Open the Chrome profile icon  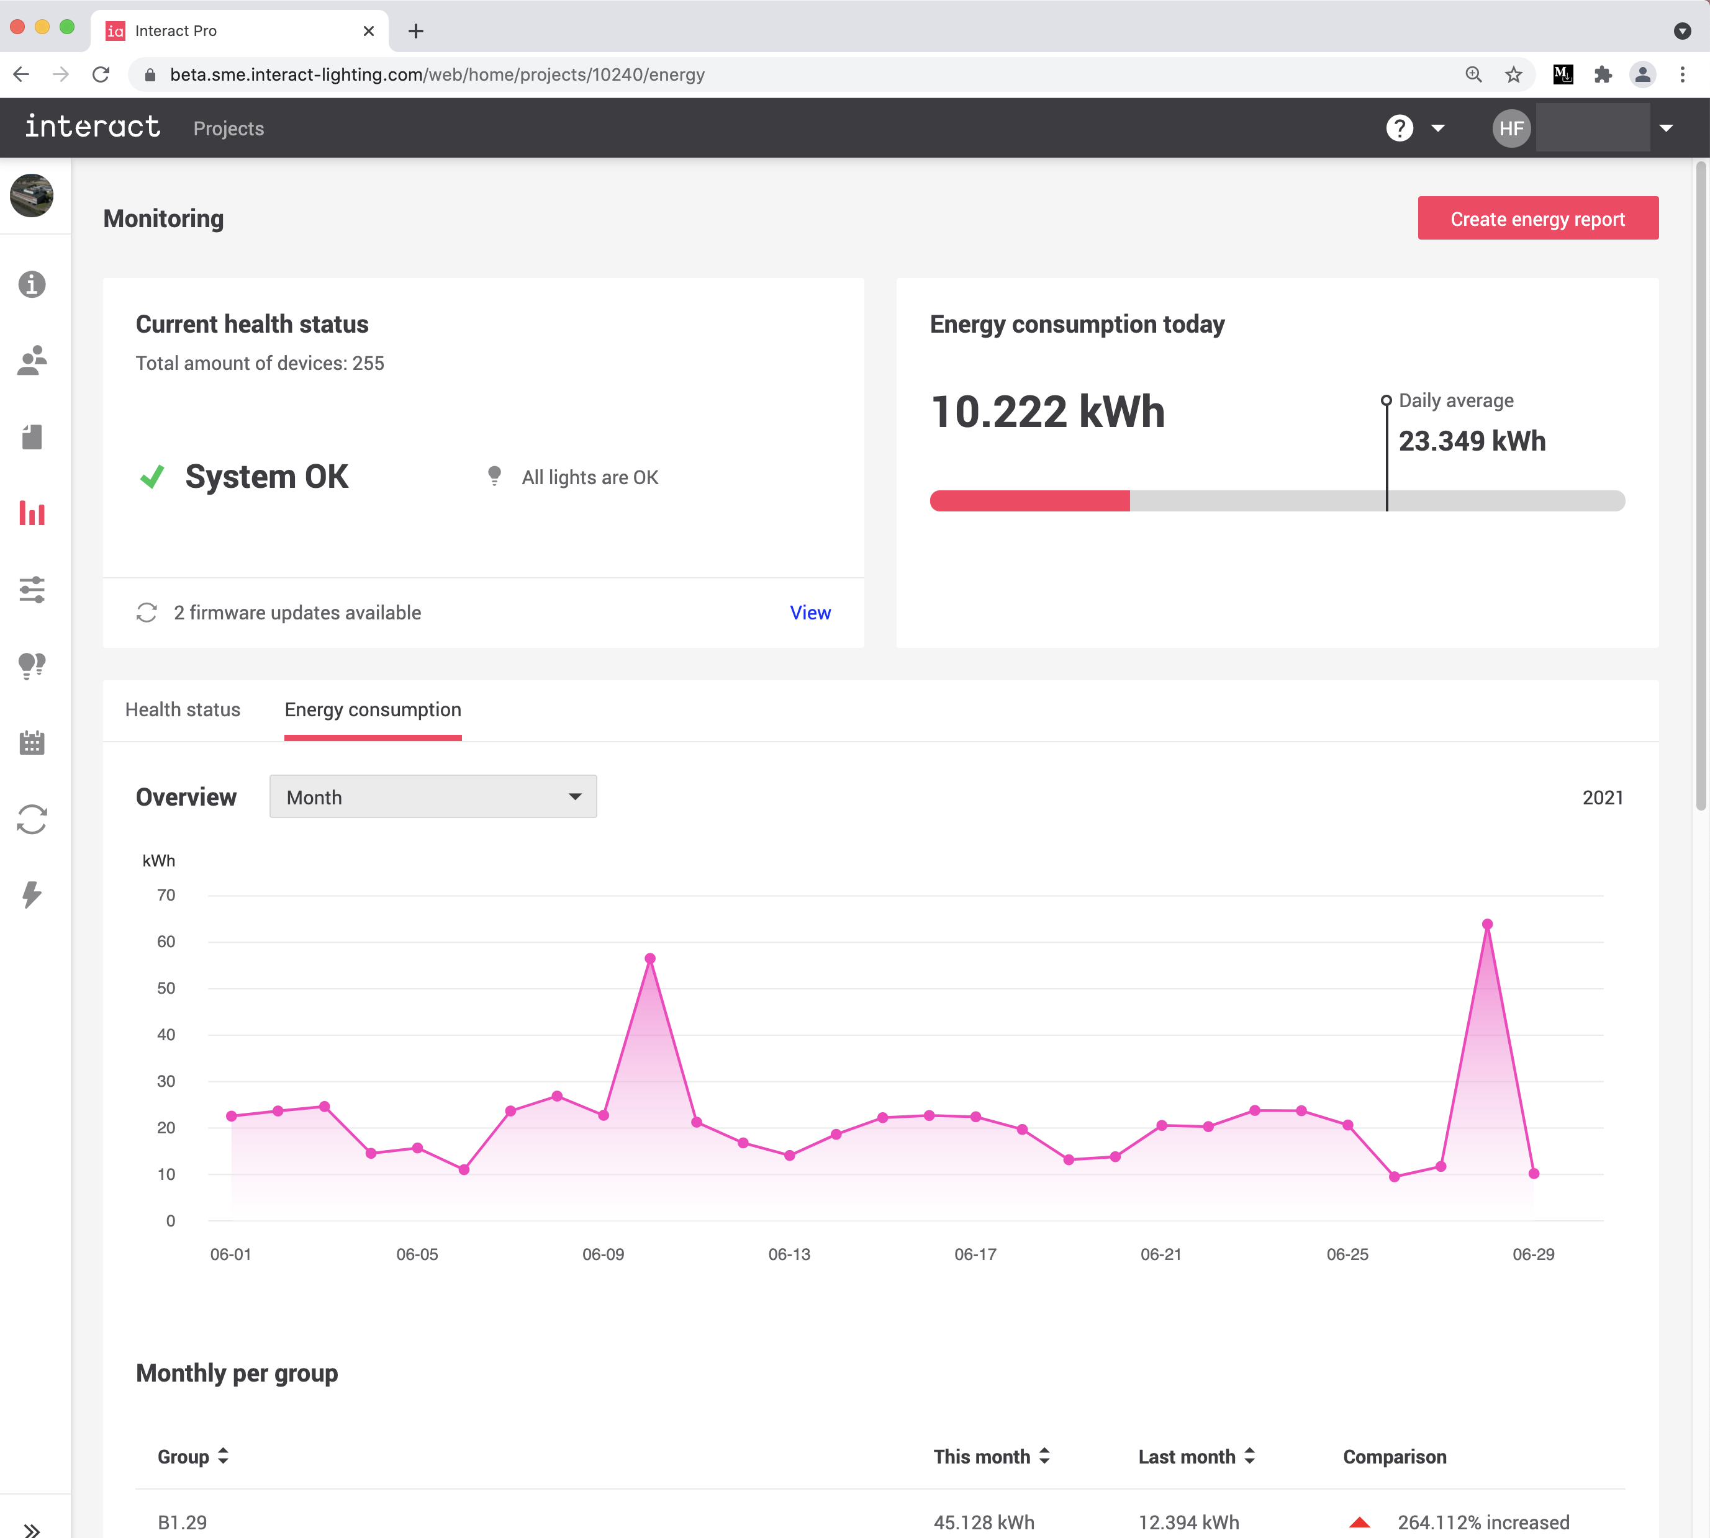pyautogui.click(x=1642, y=74)
